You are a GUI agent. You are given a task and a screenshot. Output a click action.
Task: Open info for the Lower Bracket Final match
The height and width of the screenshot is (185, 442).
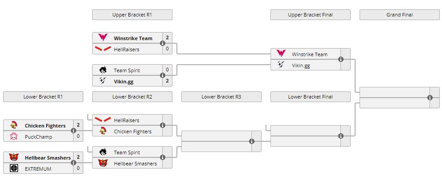coord(341,136)
